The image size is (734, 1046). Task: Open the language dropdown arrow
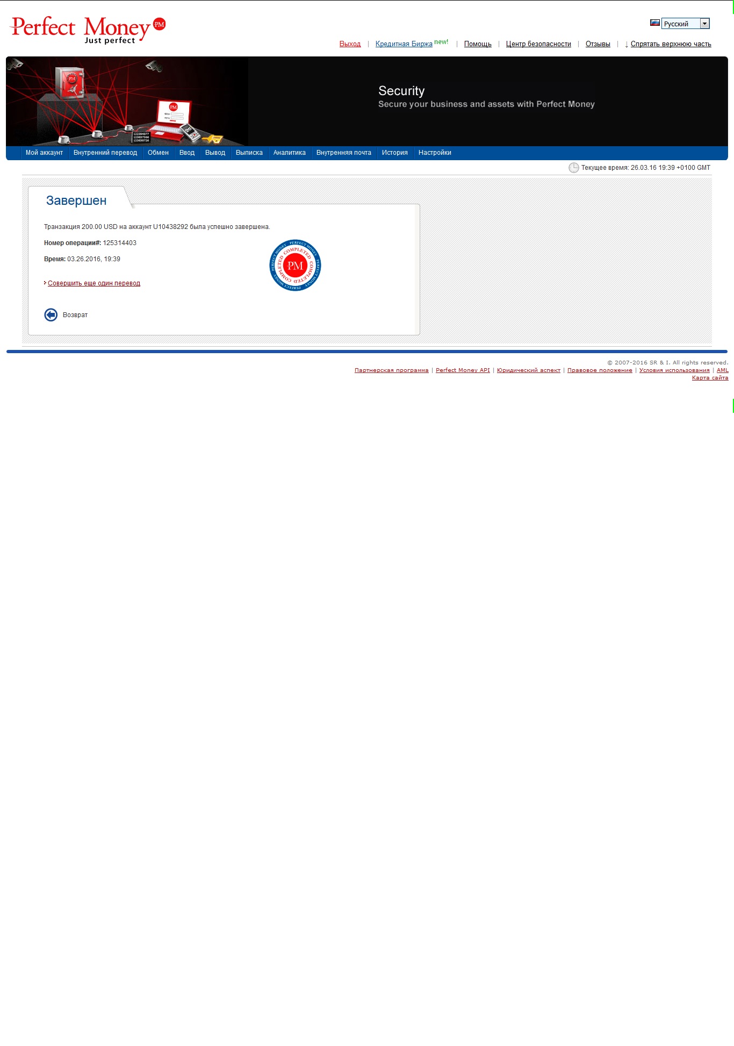705,24
